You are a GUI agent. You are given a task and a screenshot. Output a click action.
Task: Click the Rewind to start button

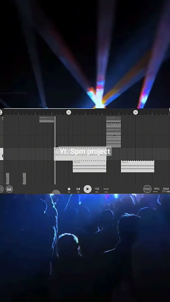pyautogui.click(x=78, y=190)
